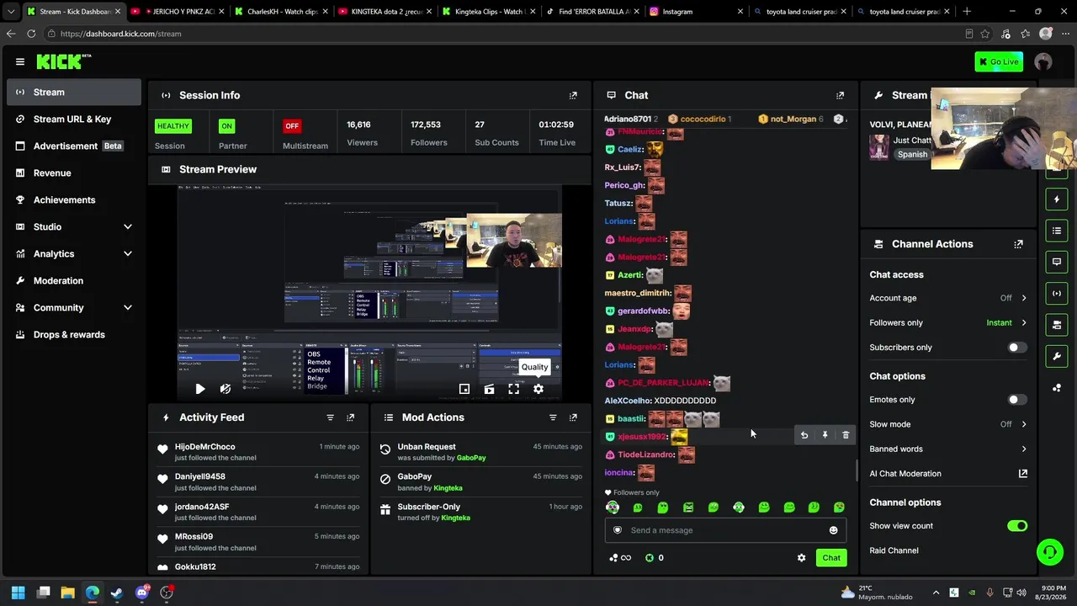1077x606 pixels.
Task: Open Stream URL & Key page
Action: click(74, 120)
